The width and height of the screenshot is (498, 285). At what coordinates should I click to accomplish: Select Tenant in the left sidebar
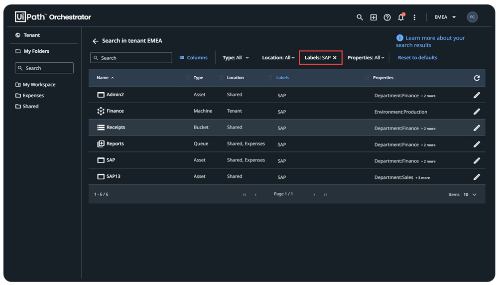31,35
